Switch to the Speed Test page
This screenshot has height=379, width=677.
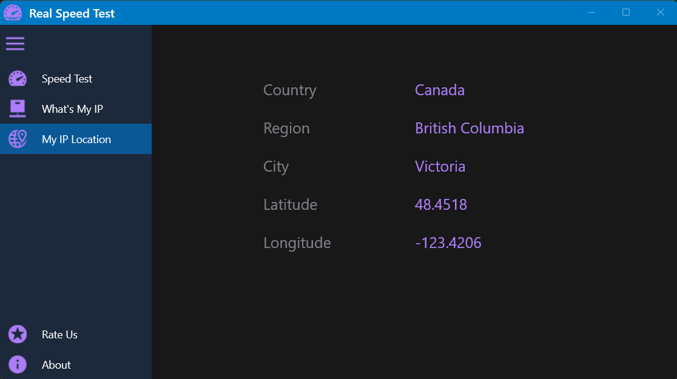(x=67, y=78)
